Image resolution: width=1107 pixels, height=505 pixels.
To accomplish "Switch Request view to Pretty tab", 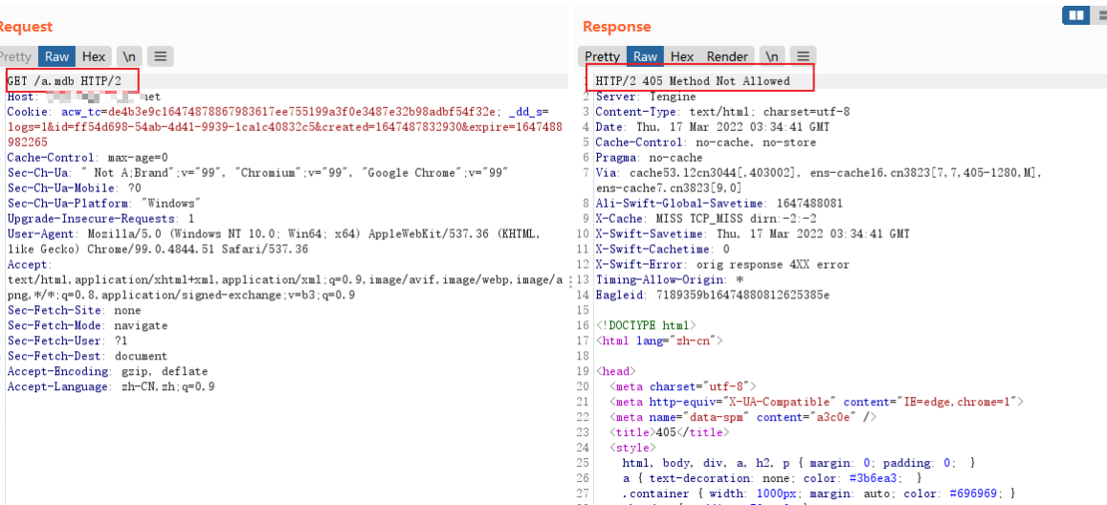I will (x=15, y=56).
